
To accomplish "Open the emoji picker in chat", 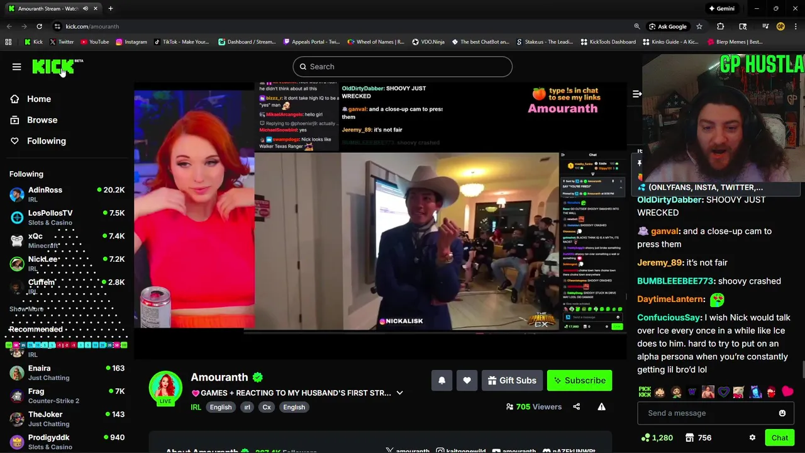I will (x=782, y=413).
